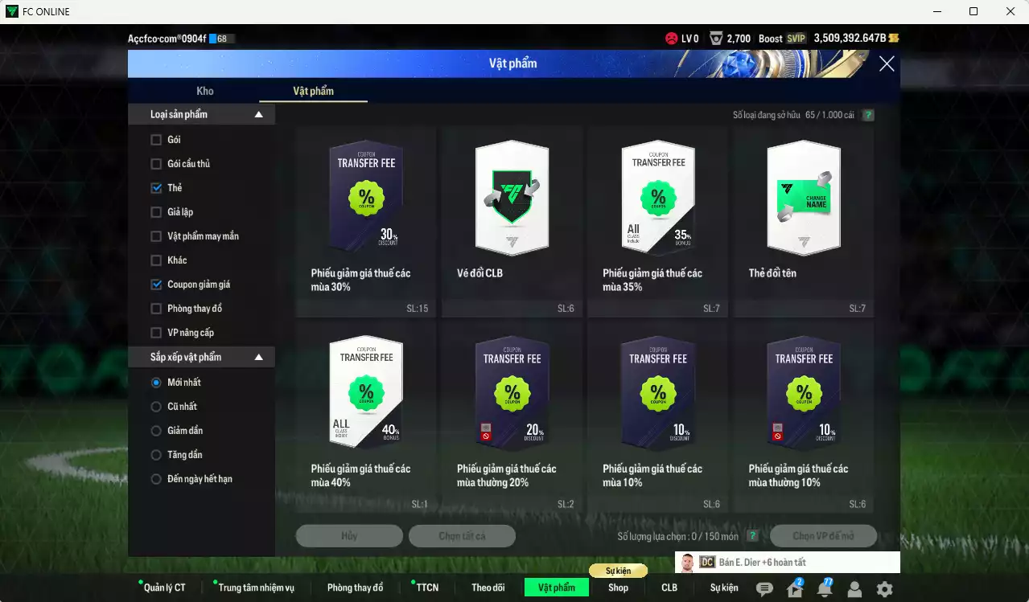Open the user profile icon
The width and height of the screenshot is (1029, 602).
point(854,589)
